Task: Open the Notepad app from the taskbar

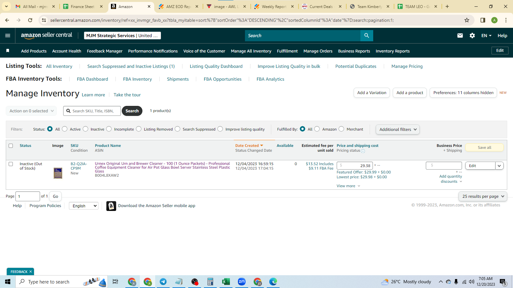Action: 179,282
